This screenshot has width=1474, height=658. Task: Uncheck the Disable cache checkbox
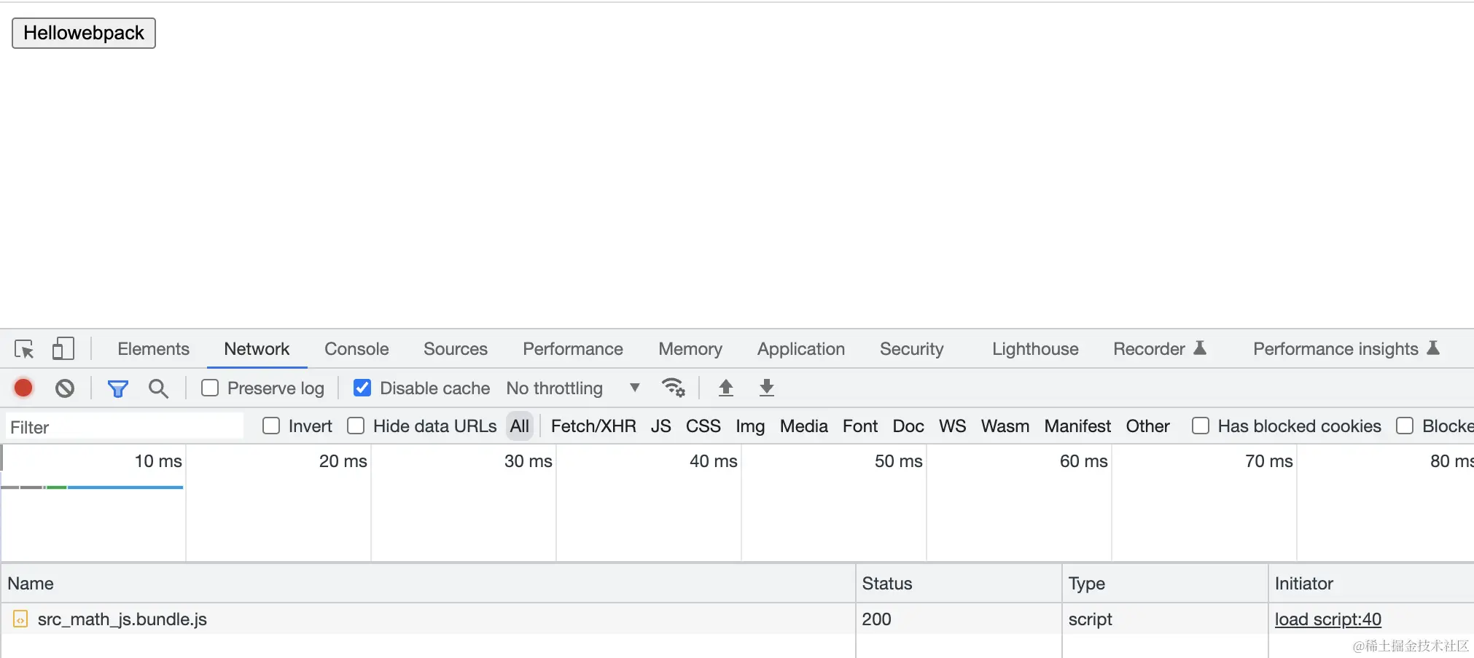point(362,388)
